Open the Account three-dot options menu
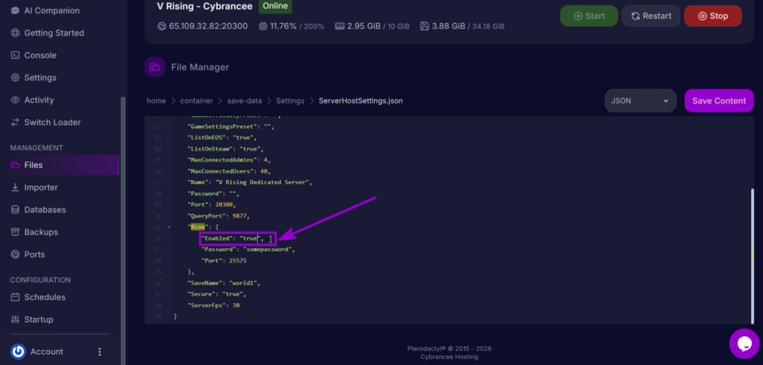 coord(100,352)
